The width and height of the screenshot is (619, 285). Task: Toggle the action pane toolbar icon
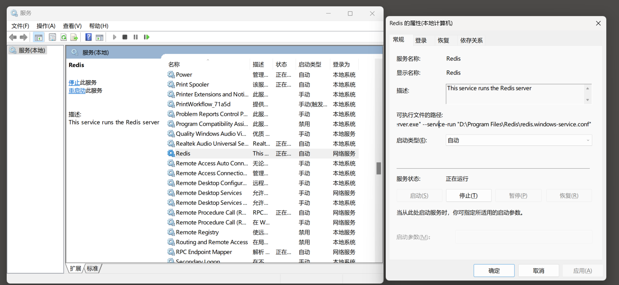tap(100, 37)
